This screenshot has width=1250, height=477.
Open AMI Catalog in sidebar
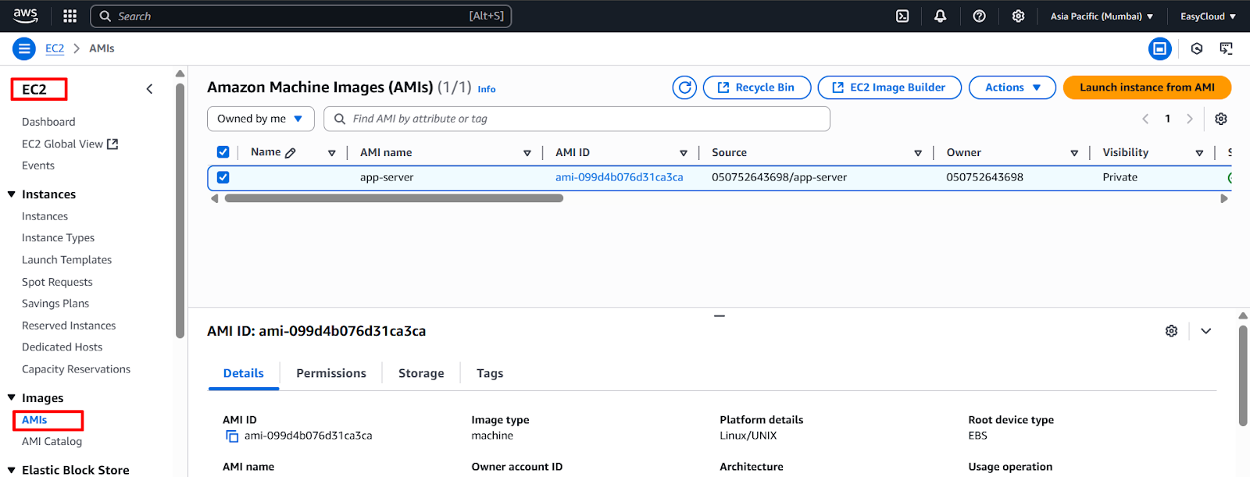52,442
